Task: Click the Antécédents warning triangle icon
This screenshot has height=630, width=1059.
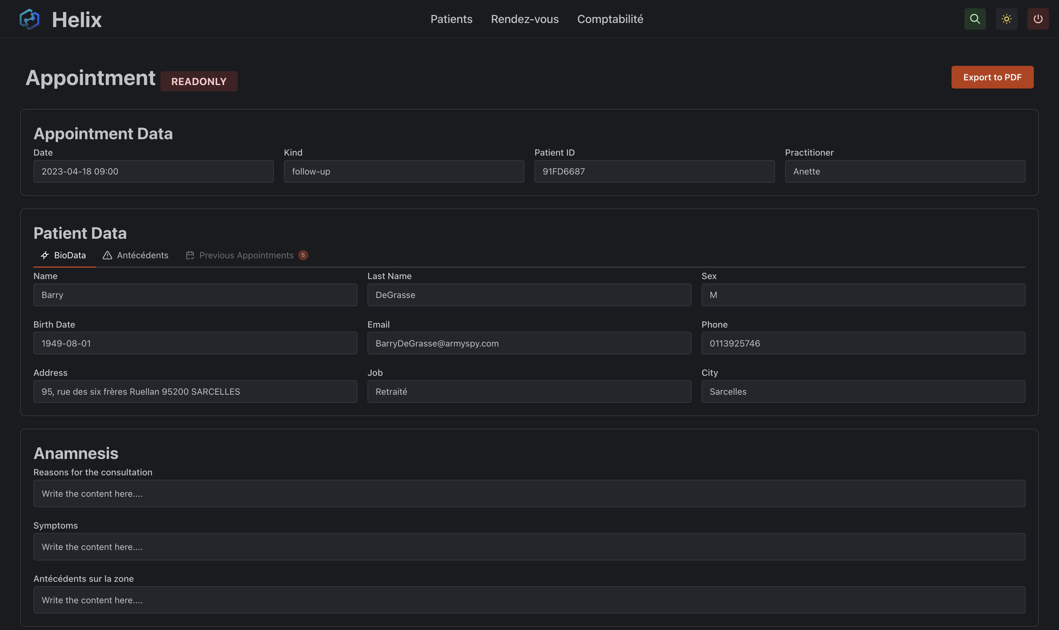Action: point(107,255)
